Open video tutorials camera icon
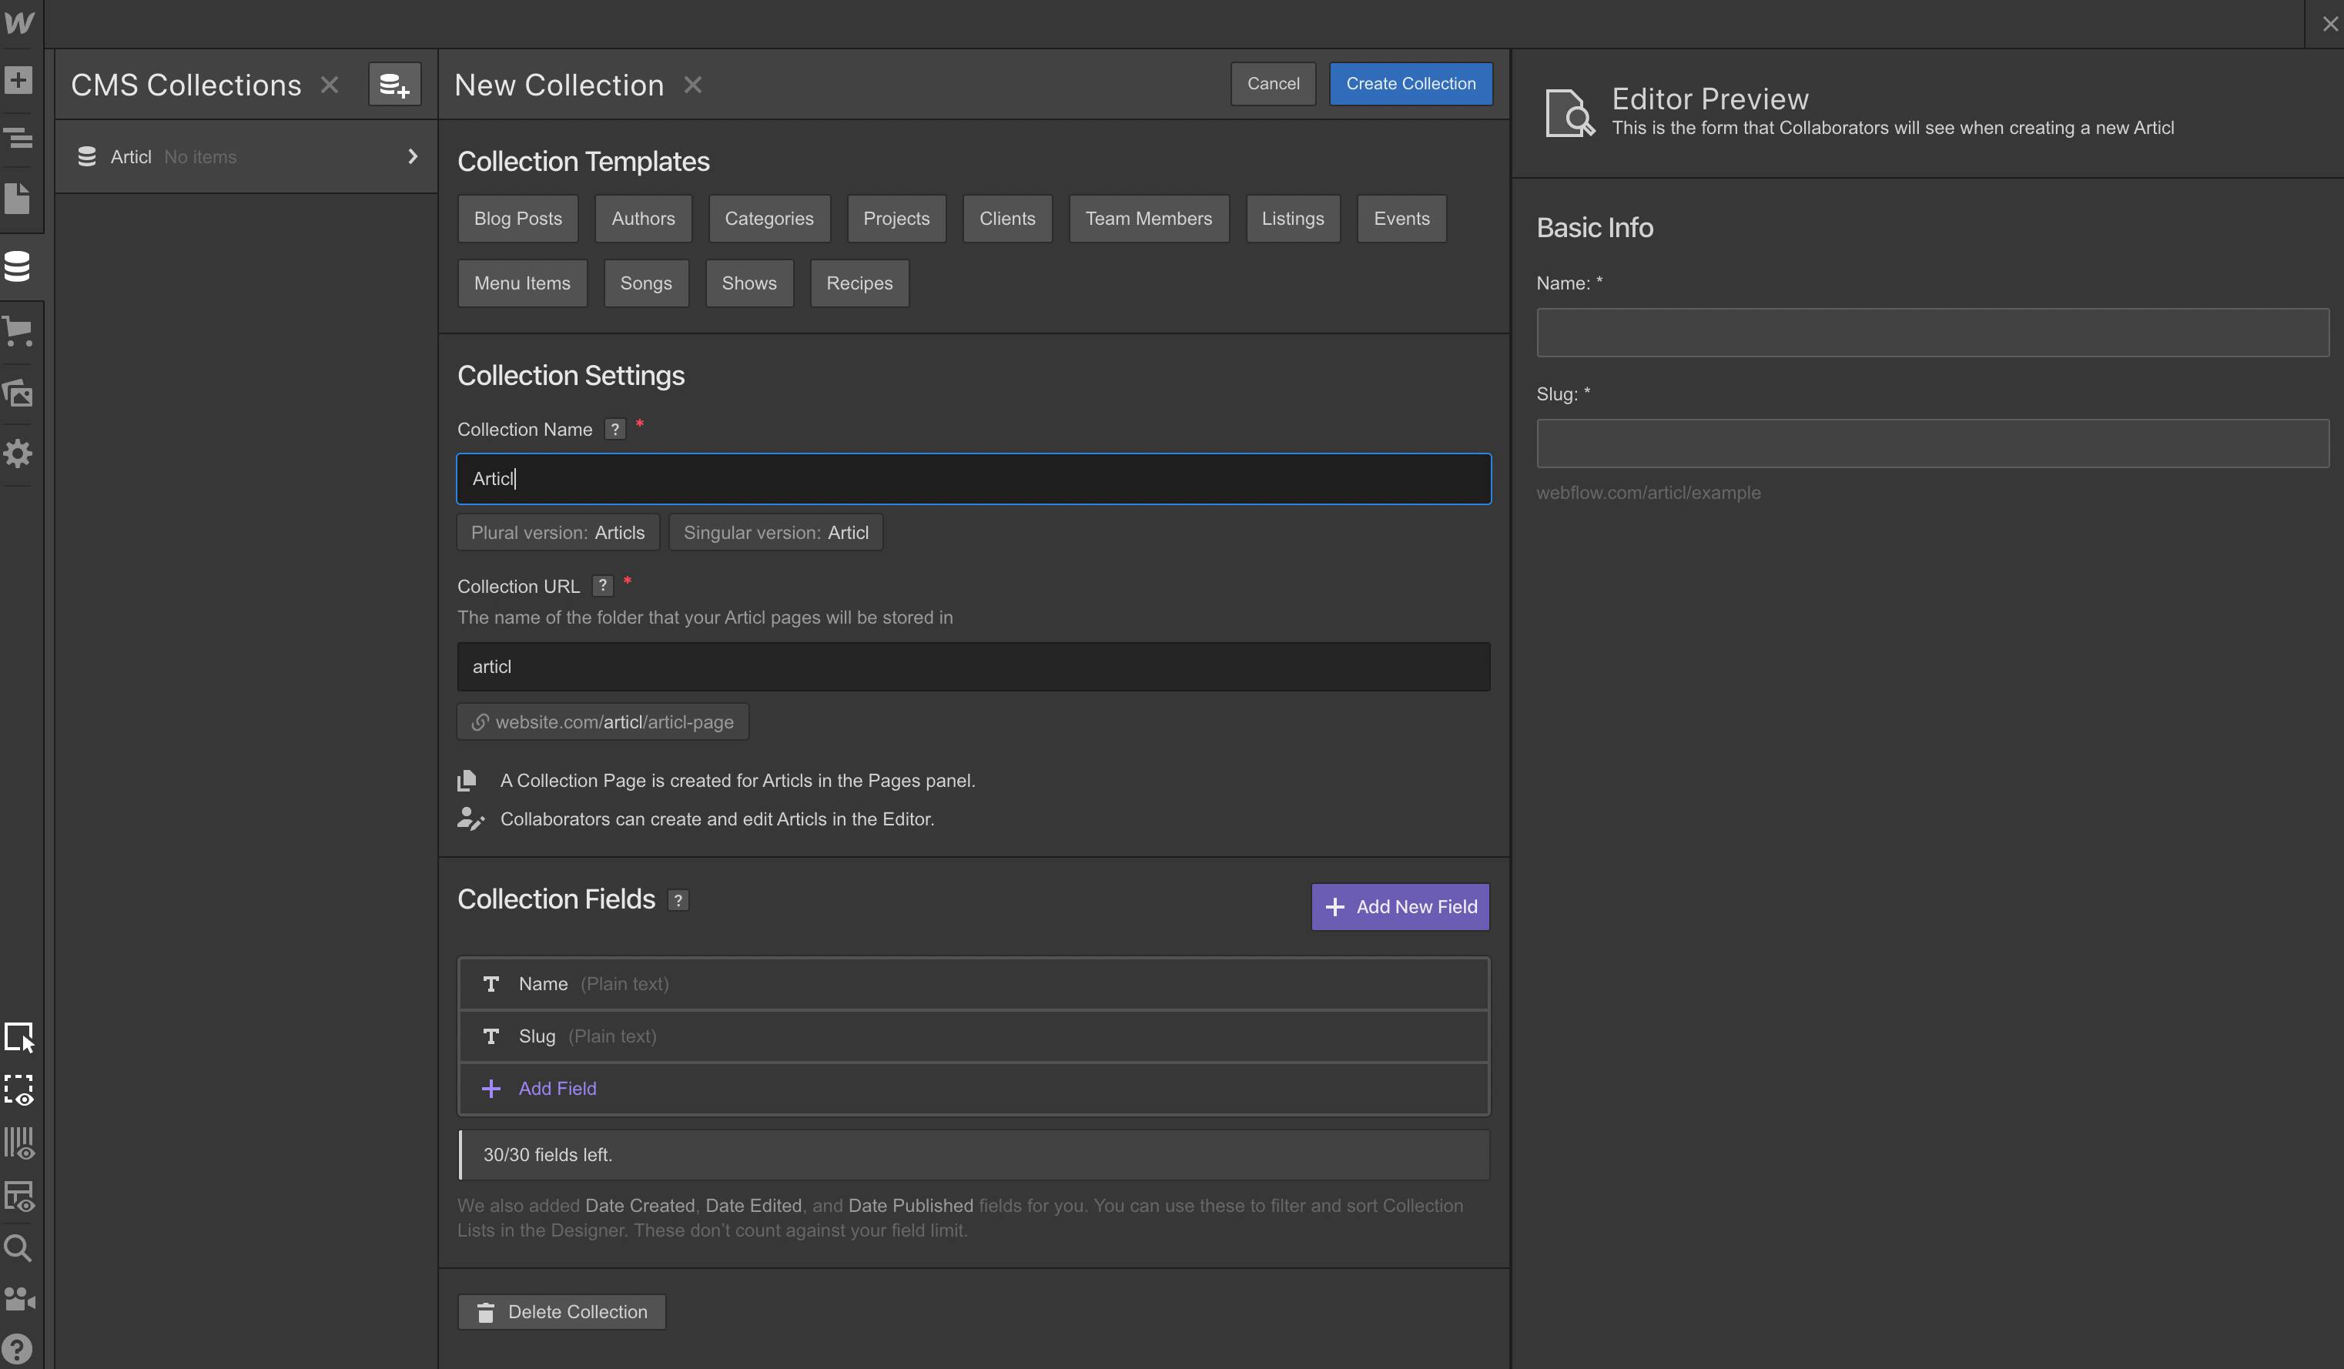This screenshot has width=2344, height=1369. click(18, 1299)
